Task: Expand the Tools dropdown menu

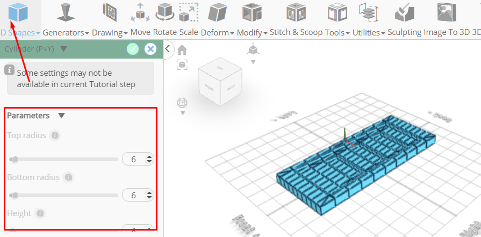Action: 348,33
